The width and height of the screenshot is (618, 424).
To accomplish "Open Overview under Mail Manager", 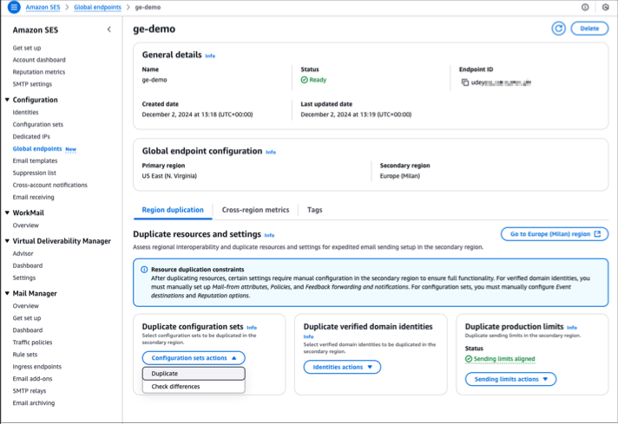I will [26, 306].
